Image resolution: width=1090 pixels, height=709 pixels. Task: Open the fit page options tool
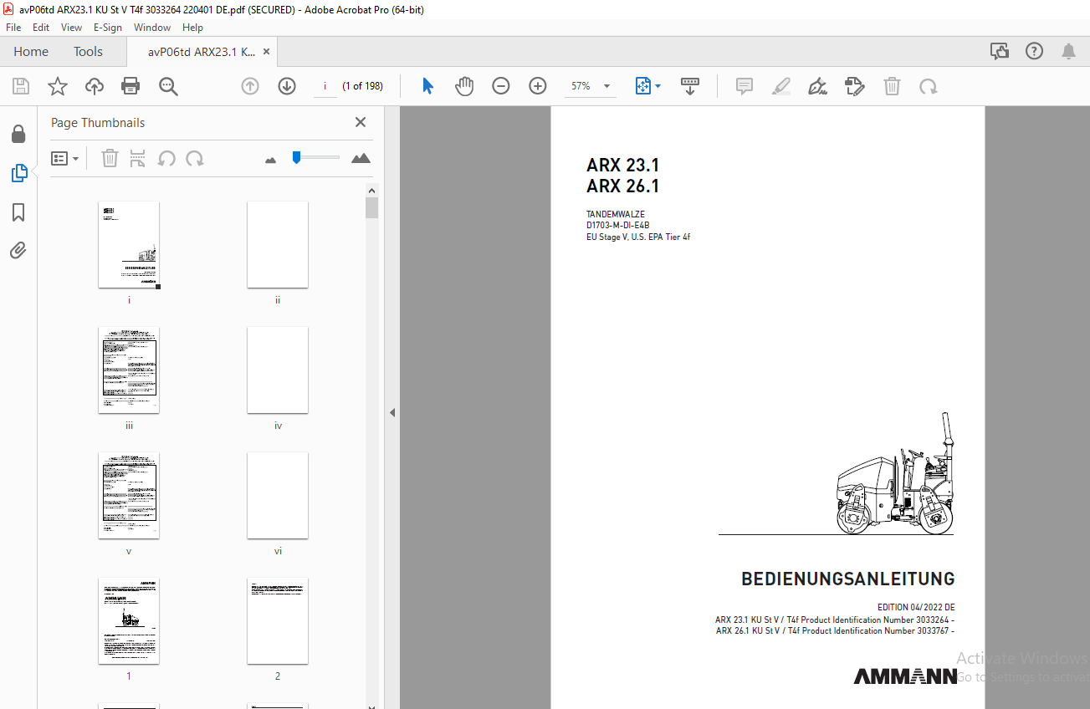647,86
